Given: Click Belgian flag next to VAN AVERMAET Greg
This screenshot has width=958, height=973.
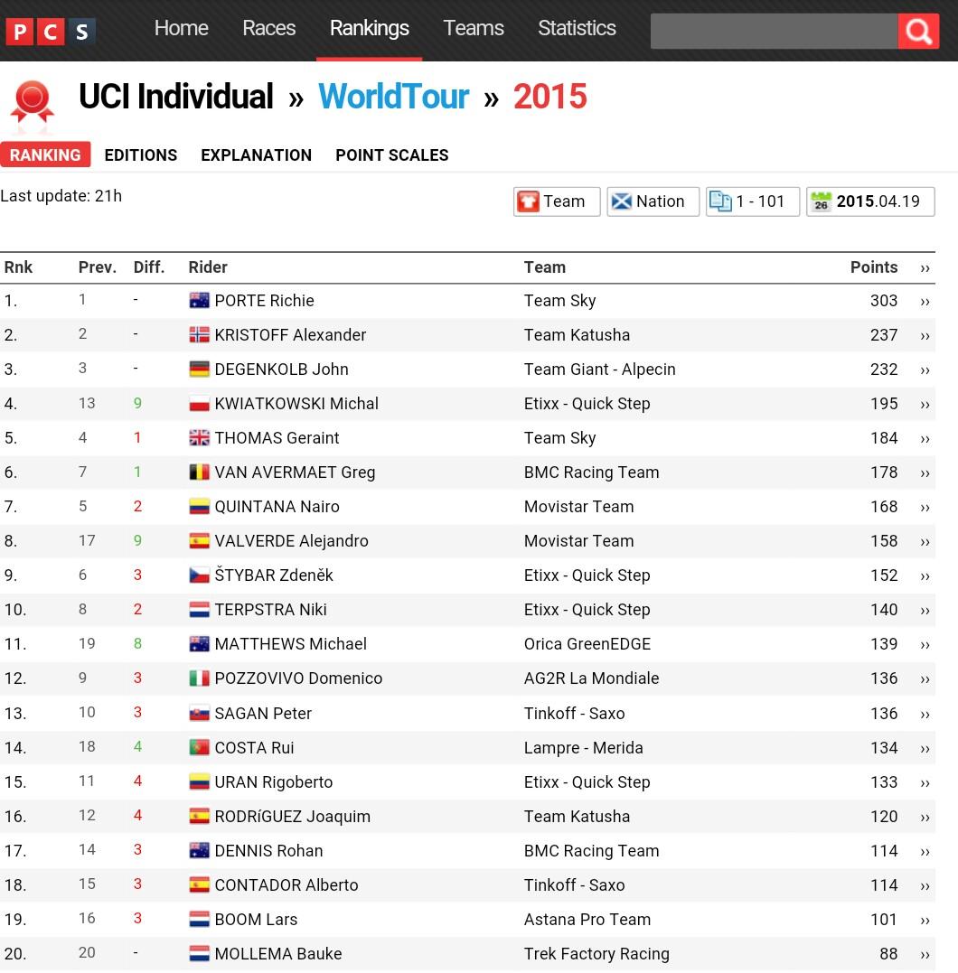Looking at the screenshot, I should (200, 472).
